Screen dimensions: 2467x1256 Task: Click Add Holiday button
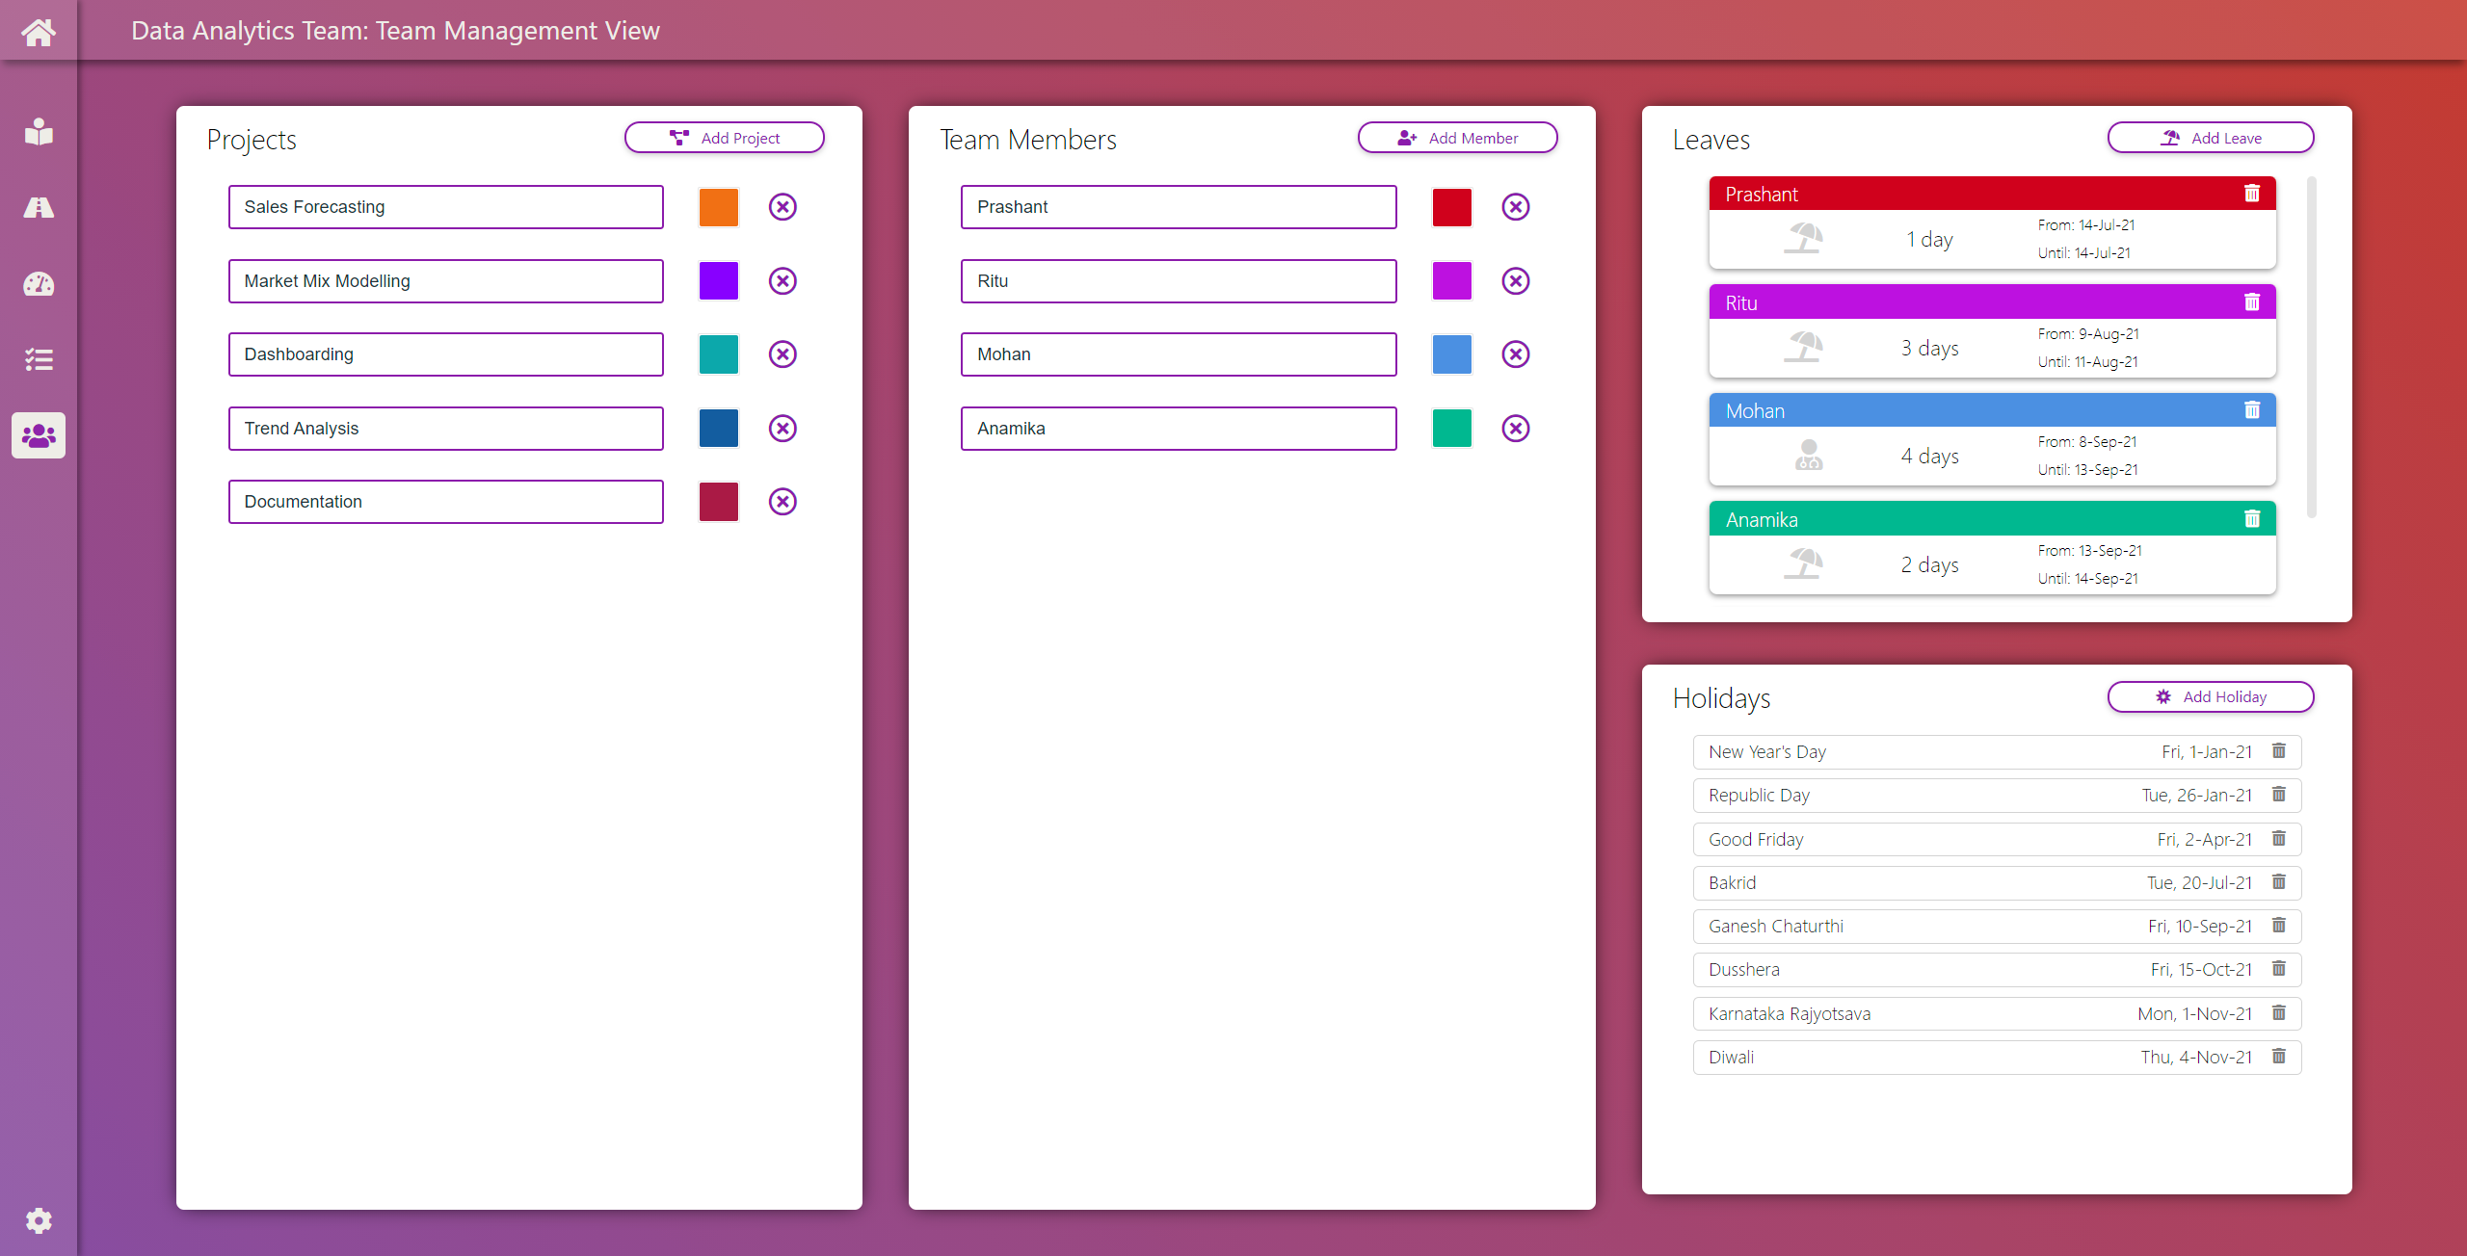[x=2211, y=696]
